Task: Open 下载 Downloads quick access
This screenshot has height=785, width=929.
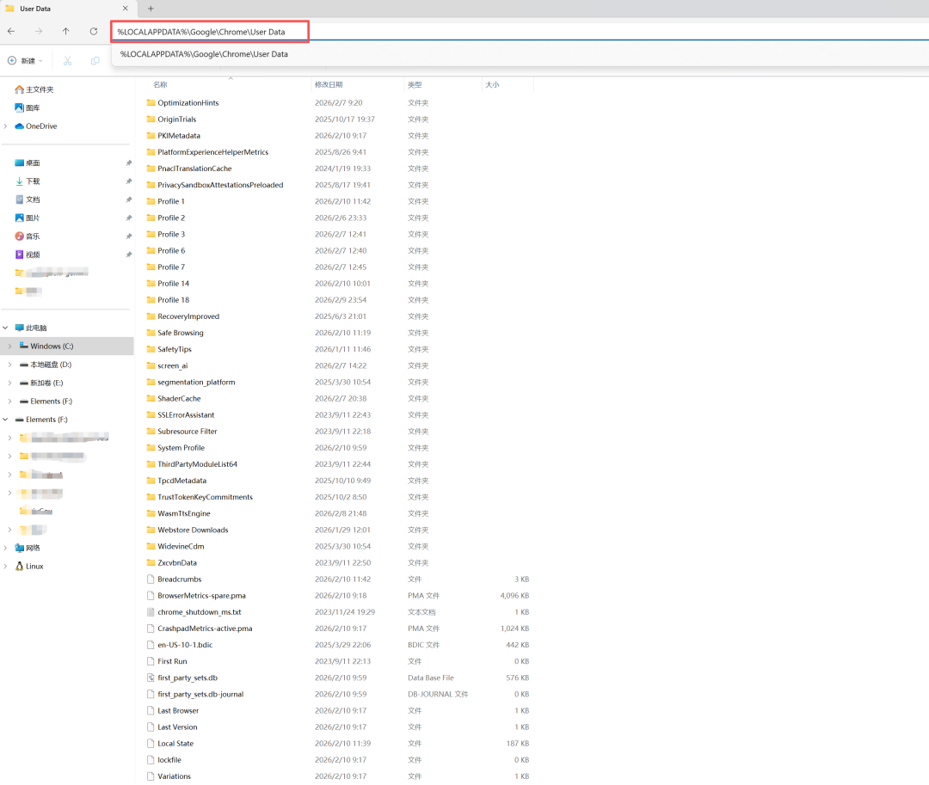Action: pyautogui.click(x=28, y=181)
